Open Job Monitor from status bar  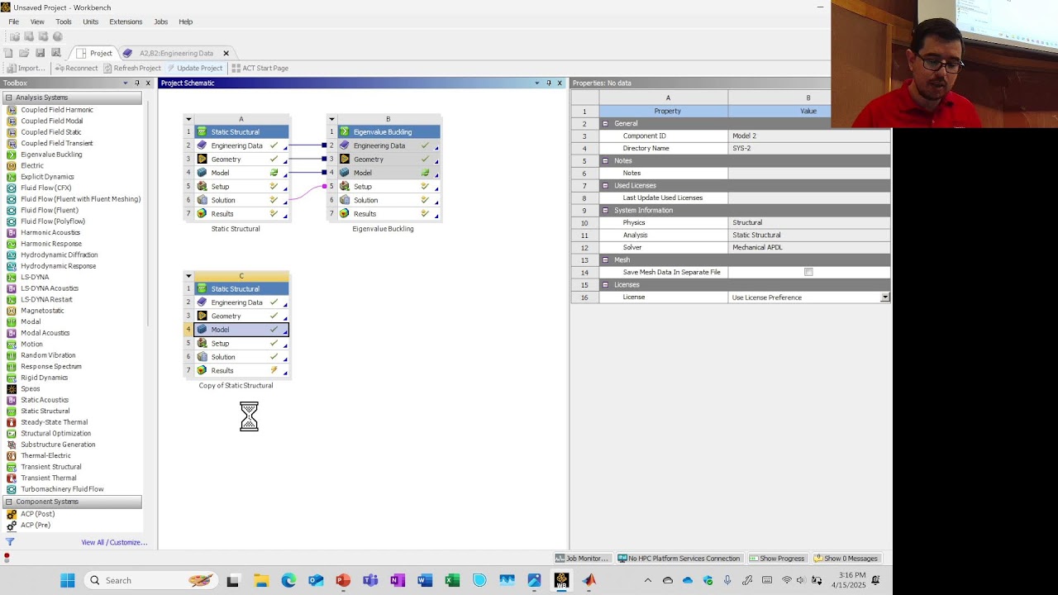tap(582, 559)
